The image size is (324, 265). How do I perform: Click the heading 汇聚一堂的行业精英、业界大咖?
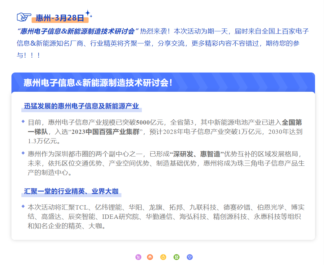(x=71, y=191)
